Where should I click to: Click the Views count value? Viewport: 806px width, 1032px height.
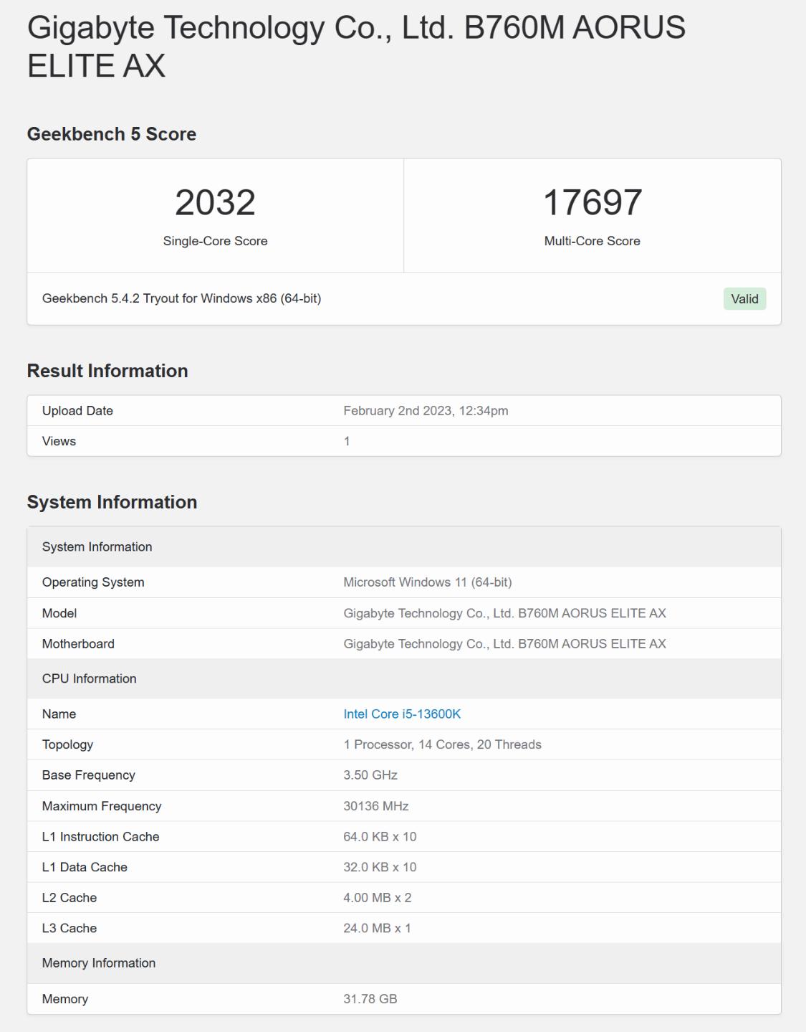coord(347,441)
